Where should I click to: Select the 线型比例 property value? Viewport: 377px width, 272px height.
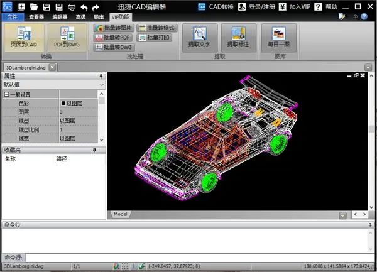tap(79, 129)
